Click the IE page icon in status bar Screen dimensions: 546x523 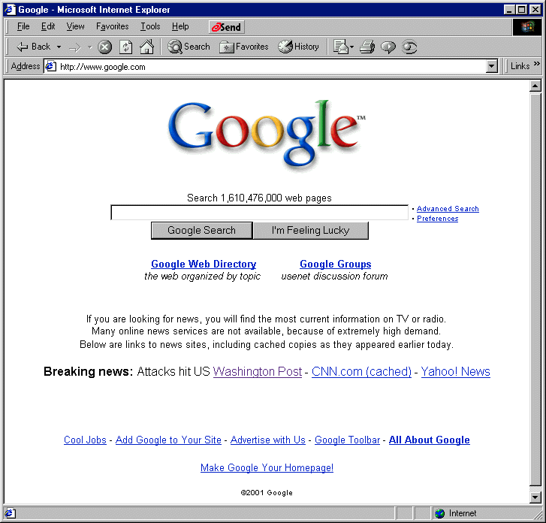(10, 513)
